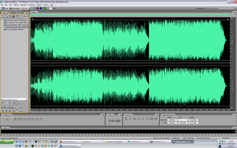Click Zoom Out Full Both Axes icon

(134, 119)
